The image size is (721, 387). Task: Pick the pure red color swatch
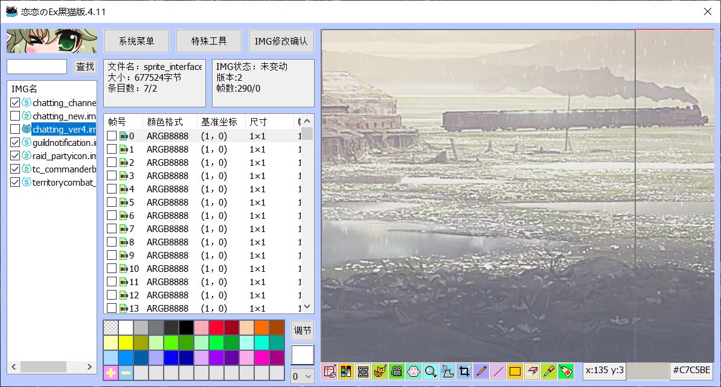coord(217,327)
